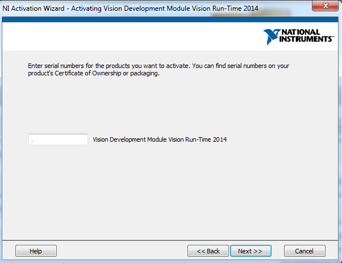Click the Next >> button
Screen dimensions: 342x263
click(251, 251)
